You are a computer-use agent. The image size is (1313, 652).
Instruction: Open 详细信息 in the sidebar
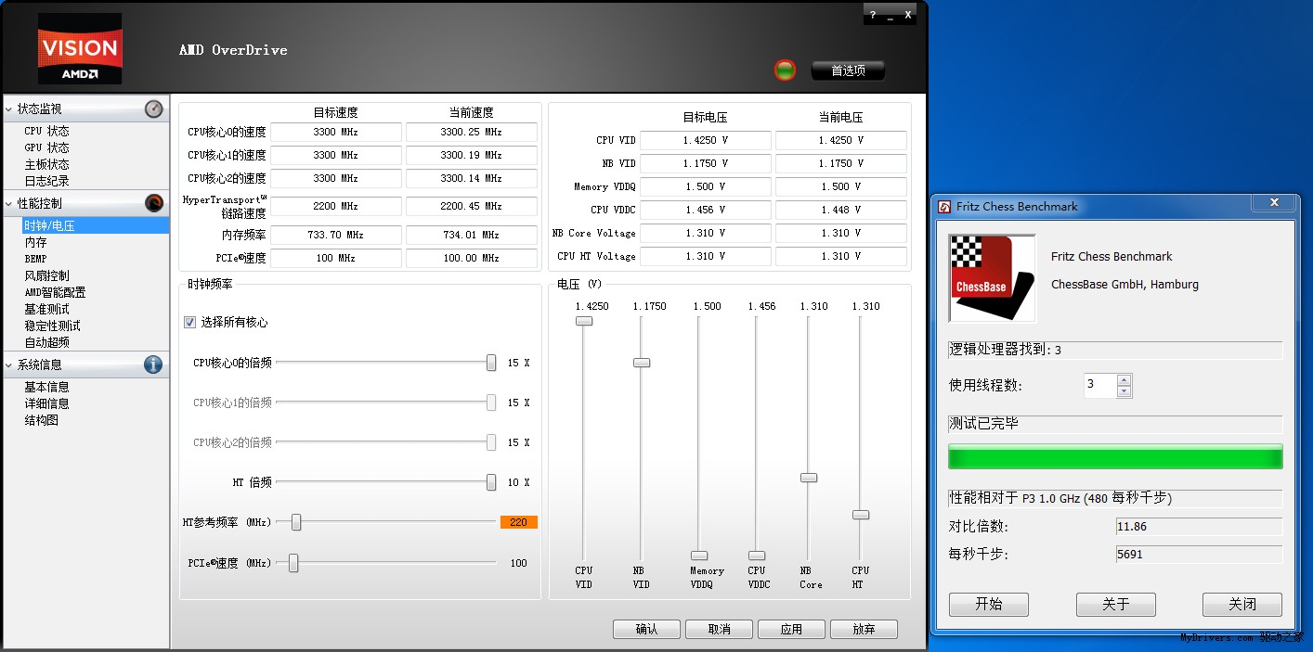coord(46,403)
